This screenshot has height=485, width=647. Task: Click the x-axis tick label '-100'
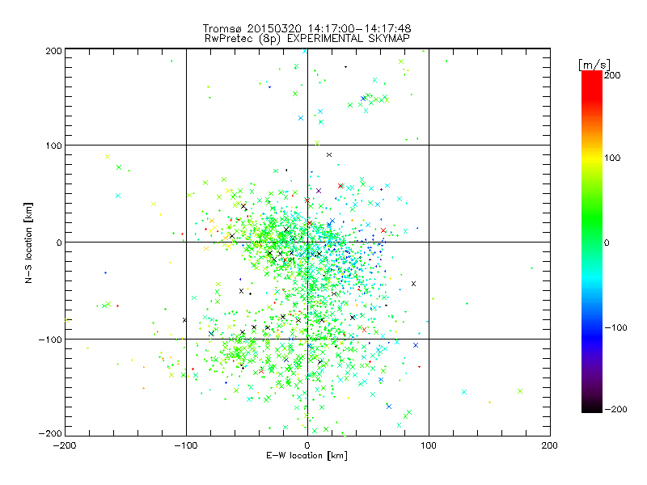tap(186, 446)
